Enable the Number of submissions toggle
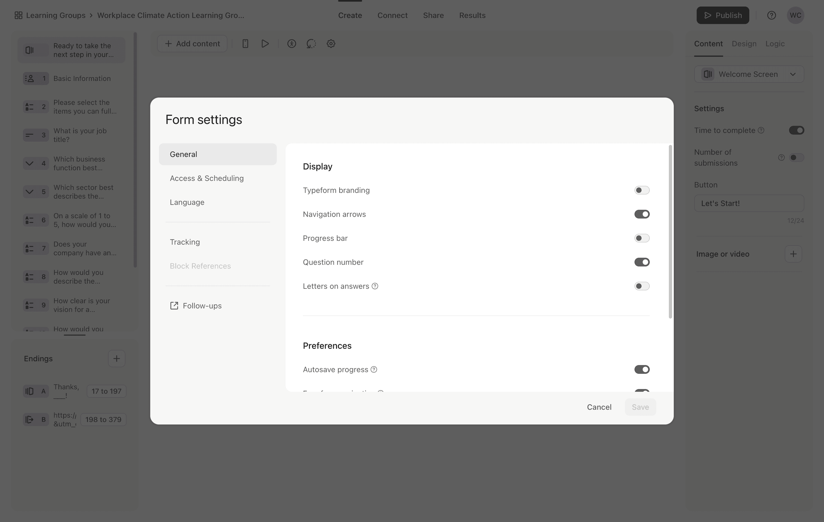The width and height of the screenshot is (824, 522). tap(796, 157)
